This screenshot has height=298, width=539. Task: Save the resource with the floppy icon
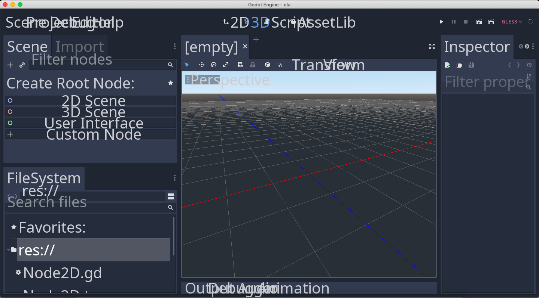tap(471, 65)
